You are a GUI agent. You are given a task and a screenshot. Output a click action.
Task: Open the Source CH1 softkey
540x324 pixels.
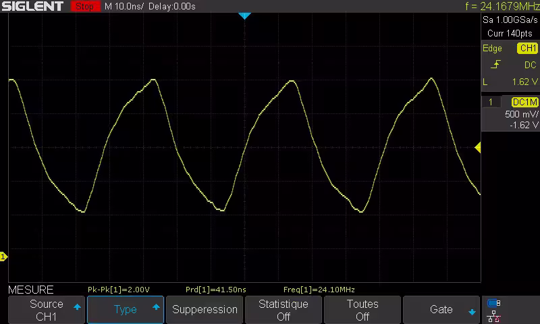(47, 310)
